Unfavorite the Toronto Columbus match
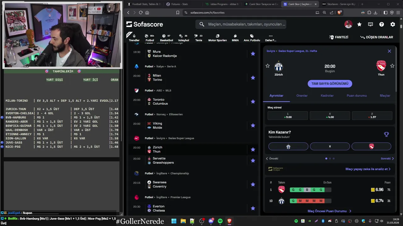Viewport: 403px width, 226px height. (253, 101)
